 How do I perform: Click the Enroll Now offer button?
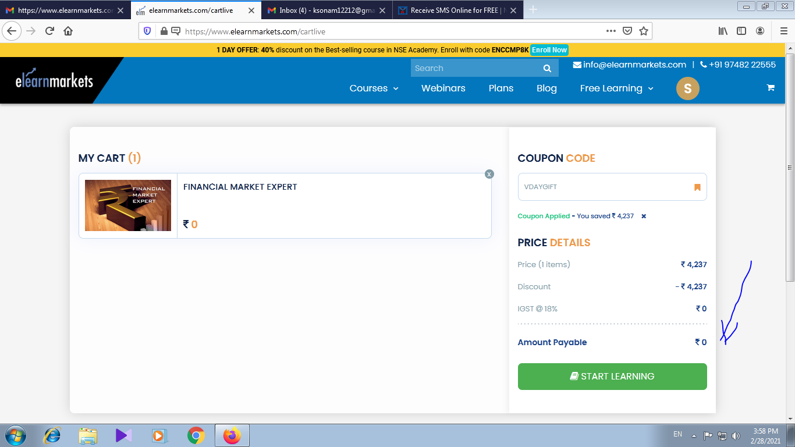click(549, 50)
